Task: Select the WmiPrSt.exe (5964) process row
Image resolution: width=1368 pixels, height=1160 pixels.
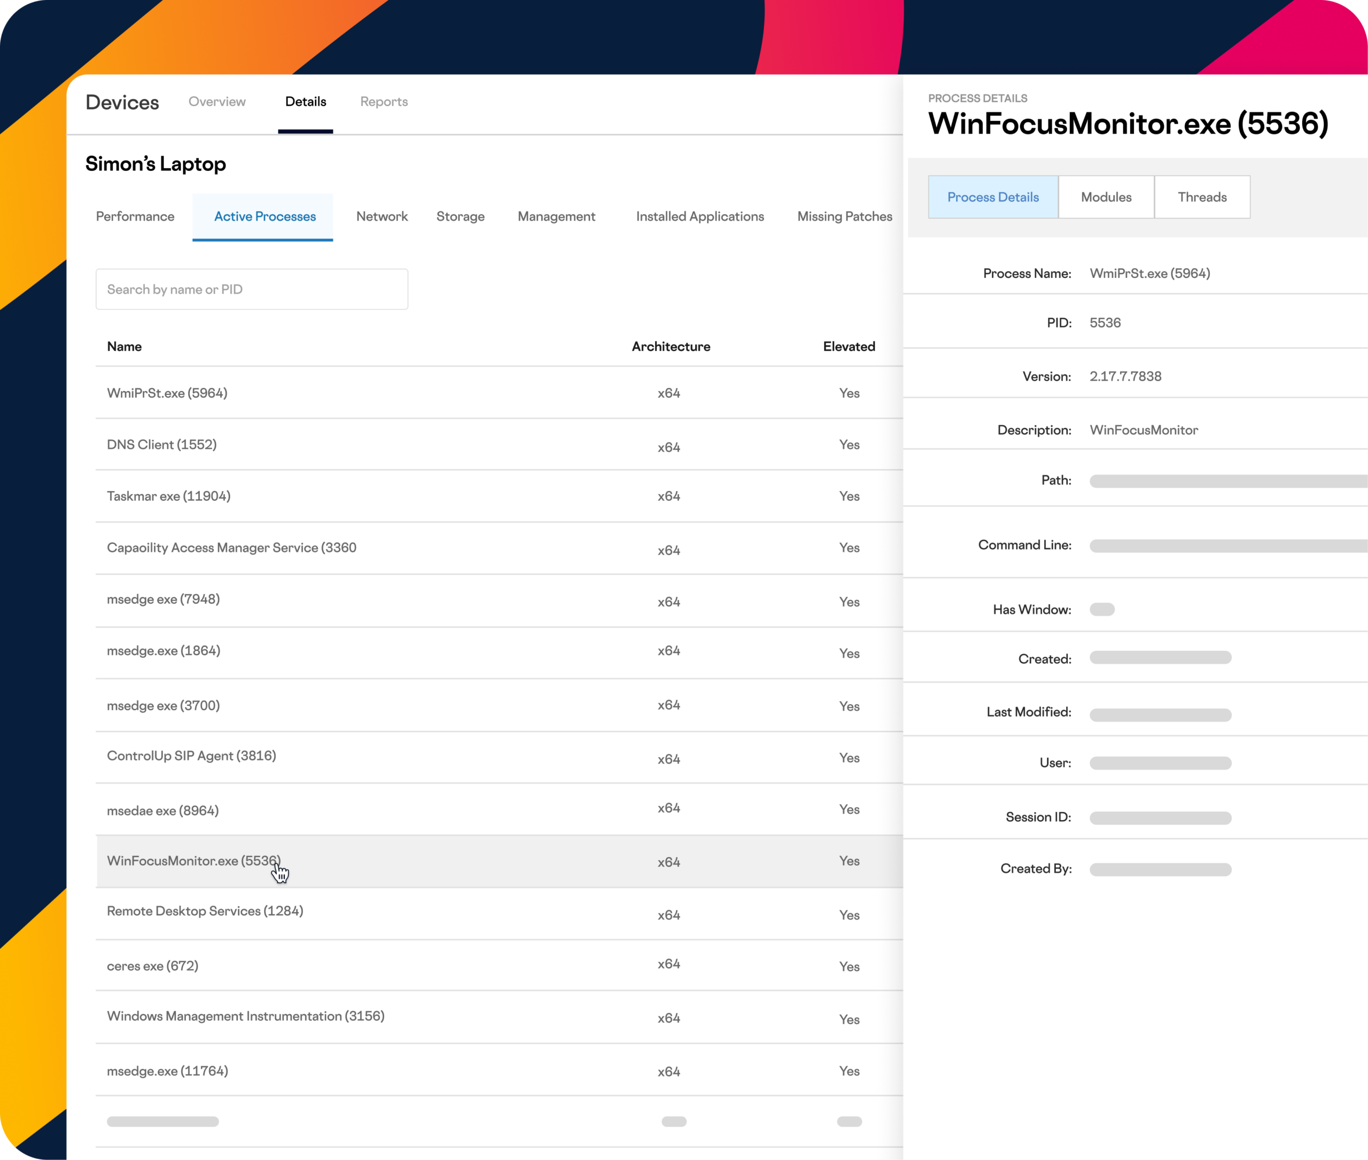Action: coord(167,393)
